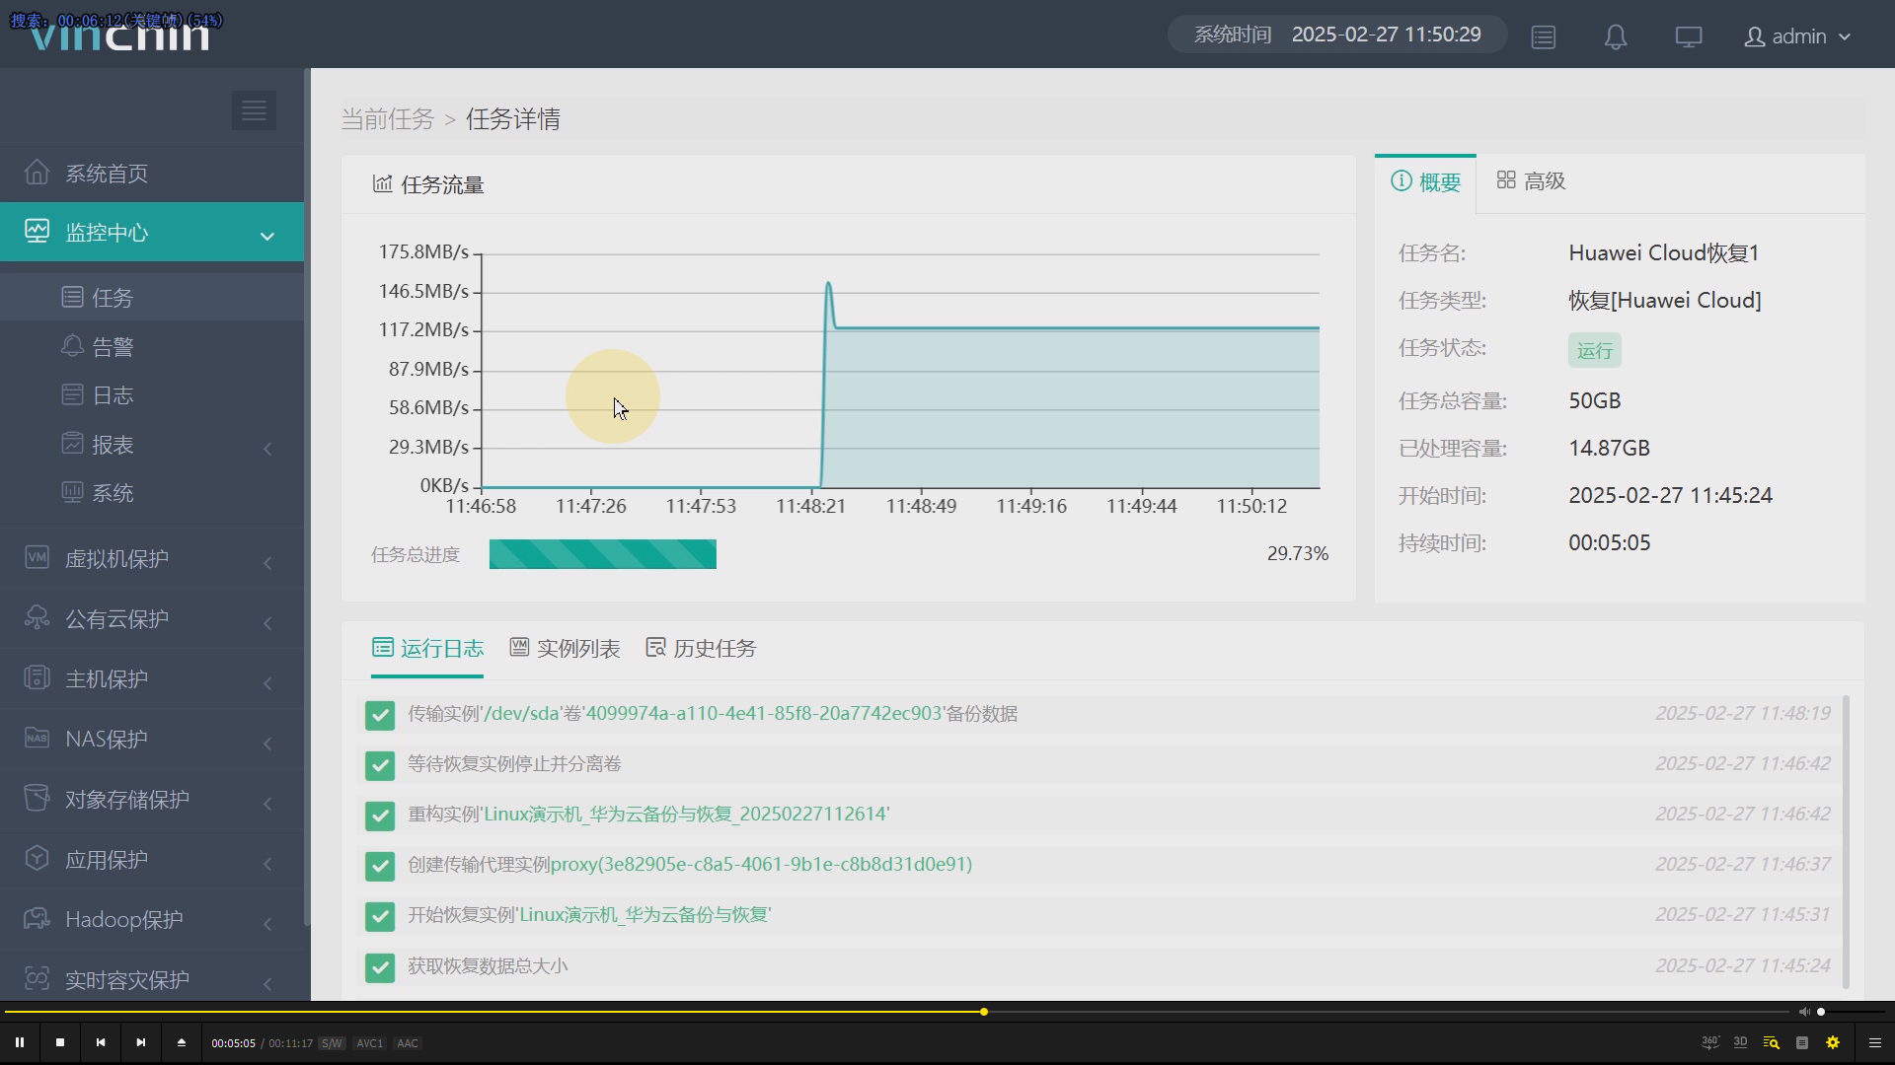Open the admin user dropdown
1895x1065 pixels.
pos(1797,36)
